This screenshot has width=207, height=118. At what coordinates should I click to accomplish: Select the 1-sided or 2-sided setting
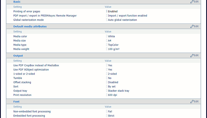[24, 74]
